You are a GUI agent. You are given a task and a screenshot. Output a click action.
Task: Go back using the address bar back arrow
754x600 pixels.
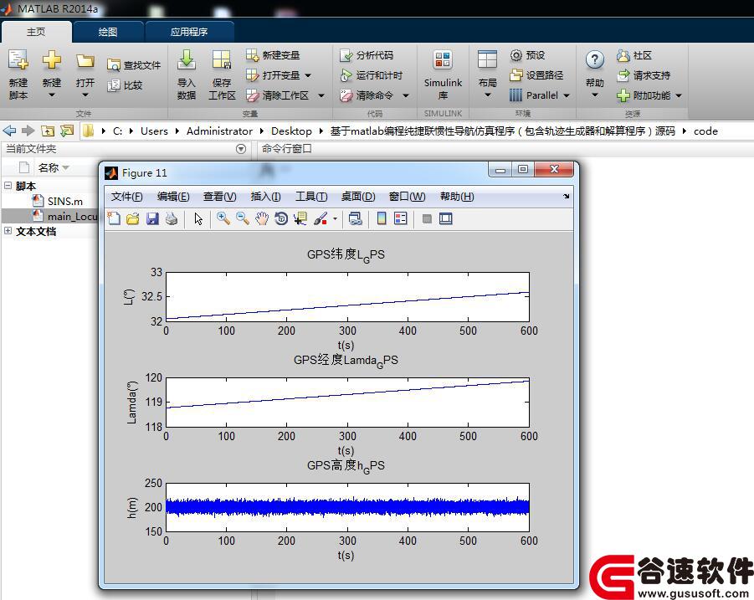9,131
